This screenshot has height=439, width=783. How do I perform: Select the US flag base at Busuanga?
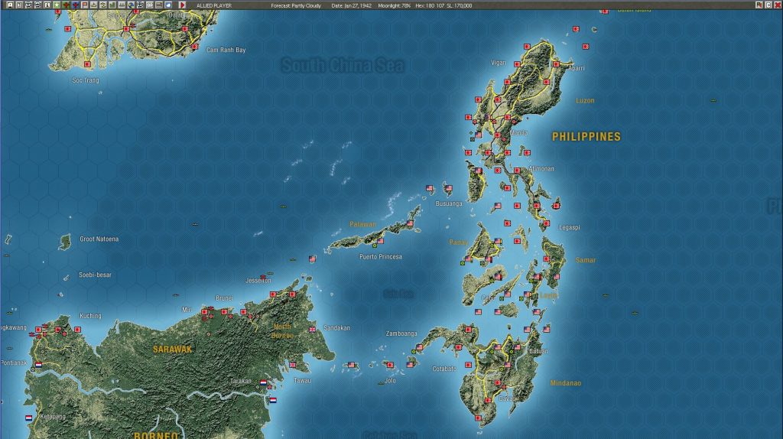[448, 188]
